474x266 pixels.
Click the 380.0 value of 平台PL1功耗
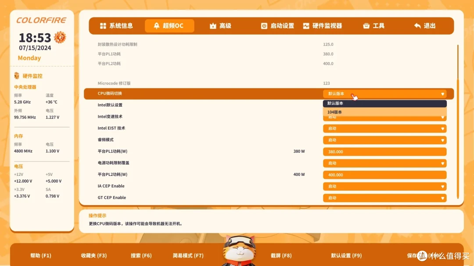[x=328, y=54]
